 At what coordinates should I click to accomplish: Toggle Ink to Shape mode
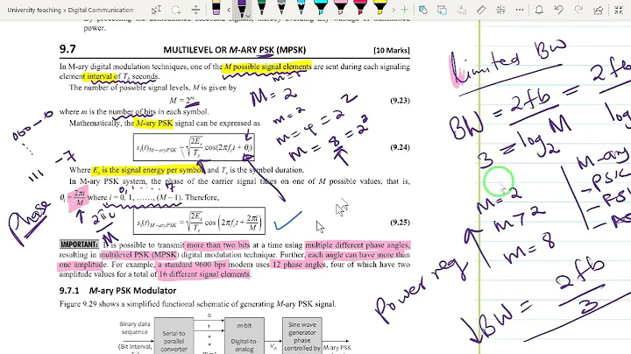tap(442, 10)
